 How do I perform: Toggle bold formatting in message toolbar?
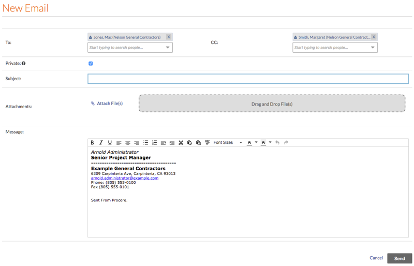92,143
